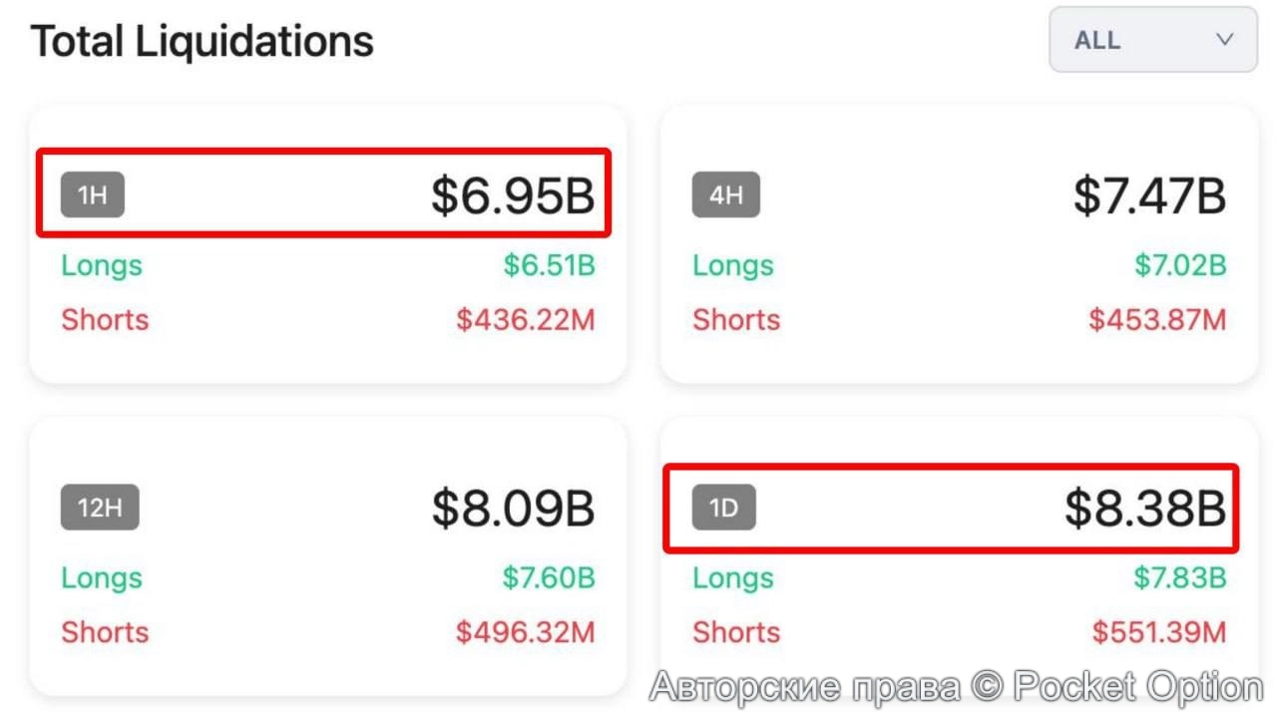Click the $6.95B one-hour total
Viewport: 1277px width, 712px height.
click(512, 195)
